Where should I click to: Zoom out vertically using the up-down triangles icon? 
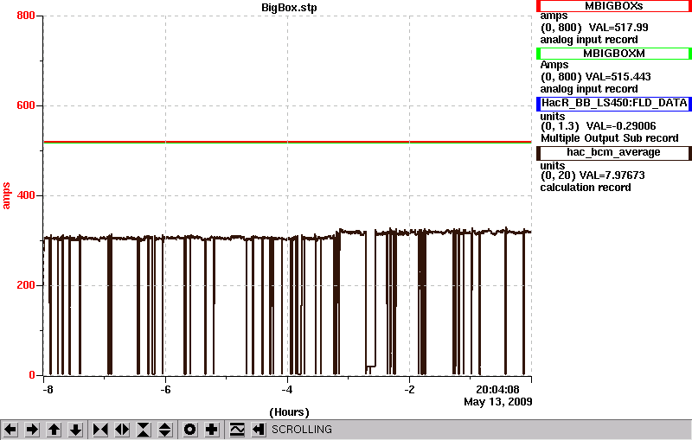[165, 430]
